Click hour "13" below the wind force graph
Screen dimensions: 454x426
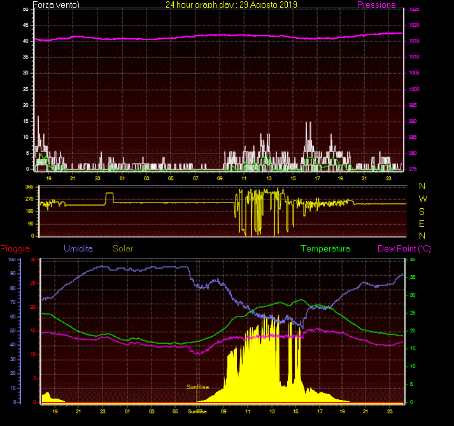(x=269, y=178)
